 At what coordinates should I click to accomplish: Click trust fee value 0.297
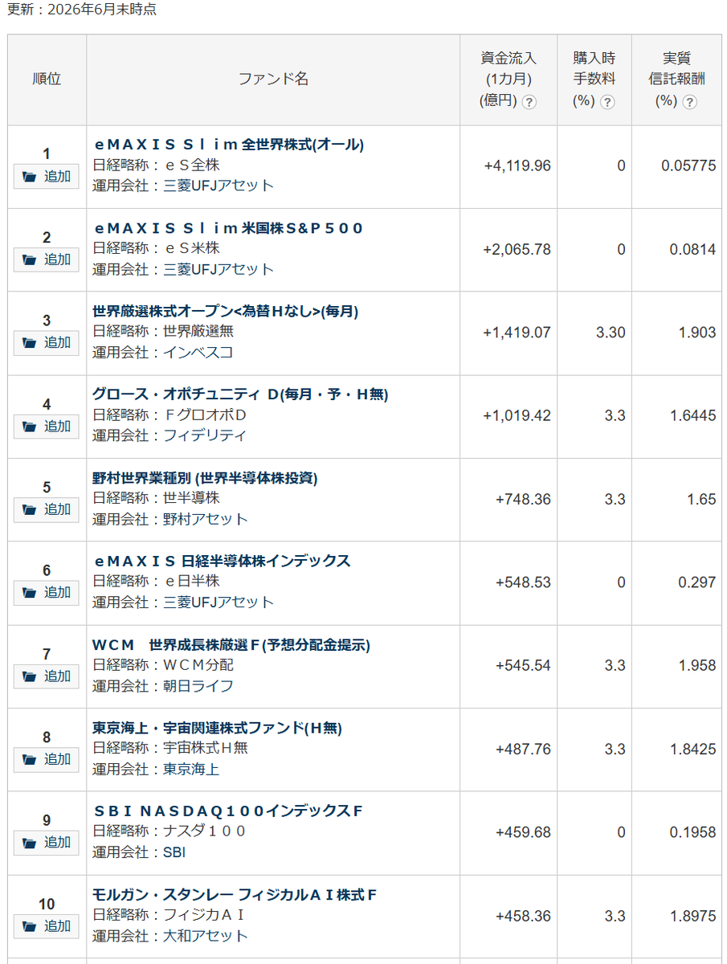(x=696, y=582)
